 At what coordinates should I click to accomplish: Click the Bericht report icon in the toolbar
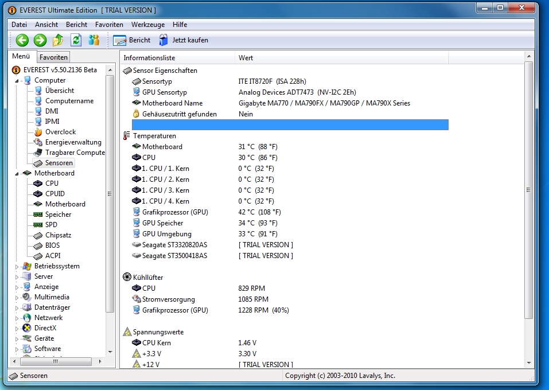[x=119, y=41]
